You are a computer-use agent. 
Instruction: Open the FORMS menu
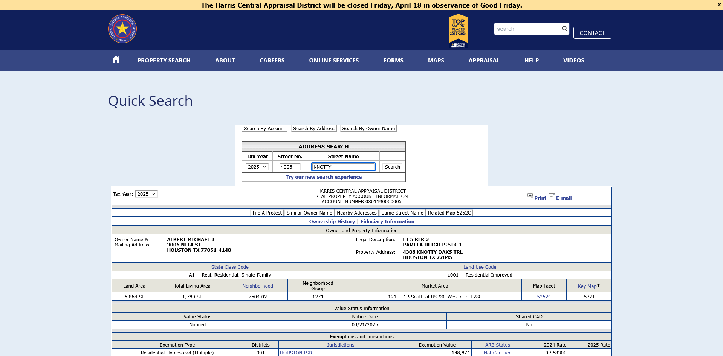pos(393,60)
